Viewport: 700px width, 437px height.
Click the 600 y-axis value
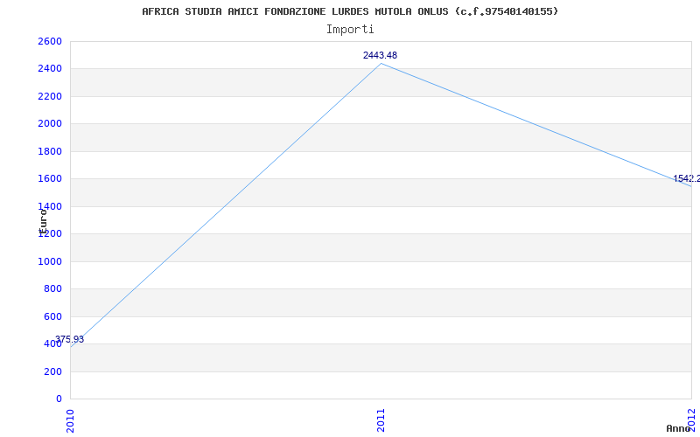(x=52, y=316)
